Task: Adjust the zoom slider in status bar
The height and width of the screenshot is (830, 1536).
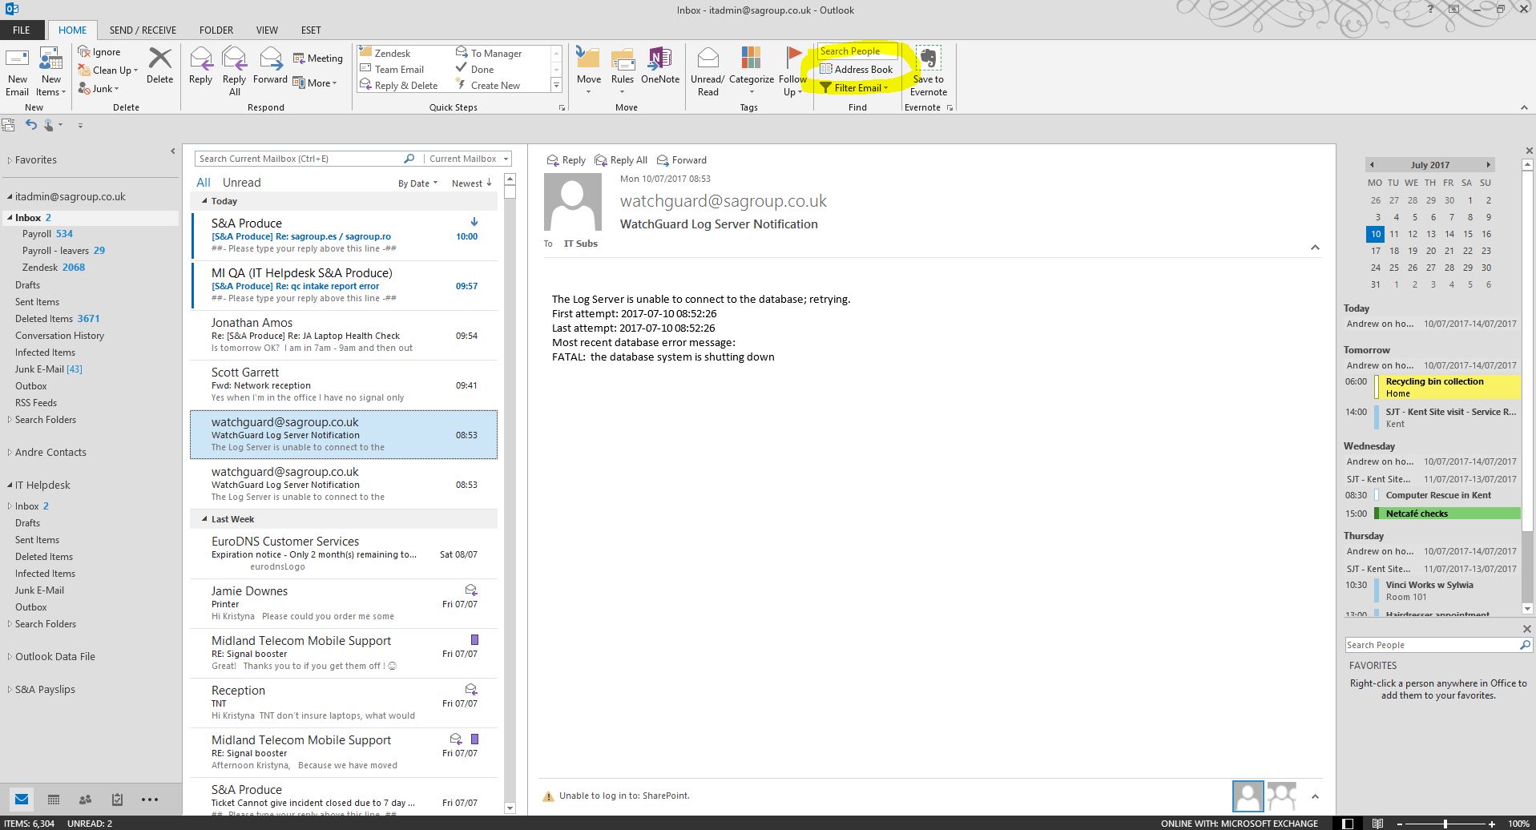Action: (1445, 824)
